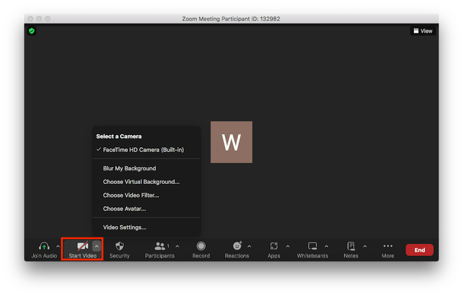The width and height of the screenshot is (463, 296).
Task: Open the Security shield icon
Action: 120,246
